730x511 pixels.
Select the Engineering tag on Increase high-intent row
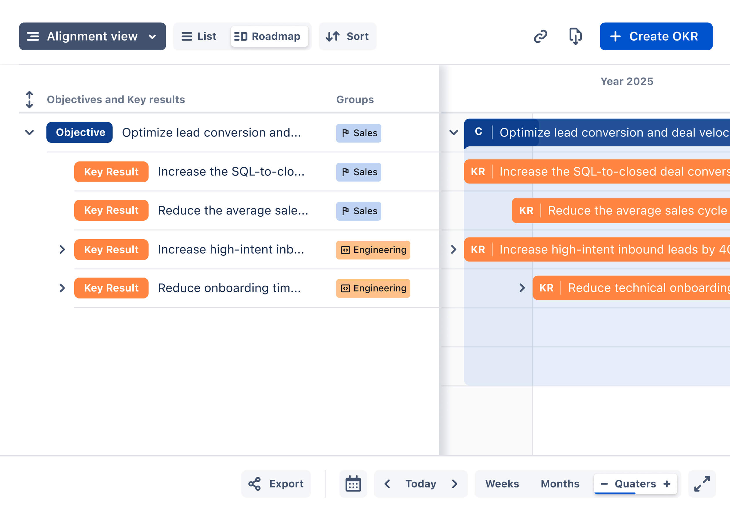[373, 250]
